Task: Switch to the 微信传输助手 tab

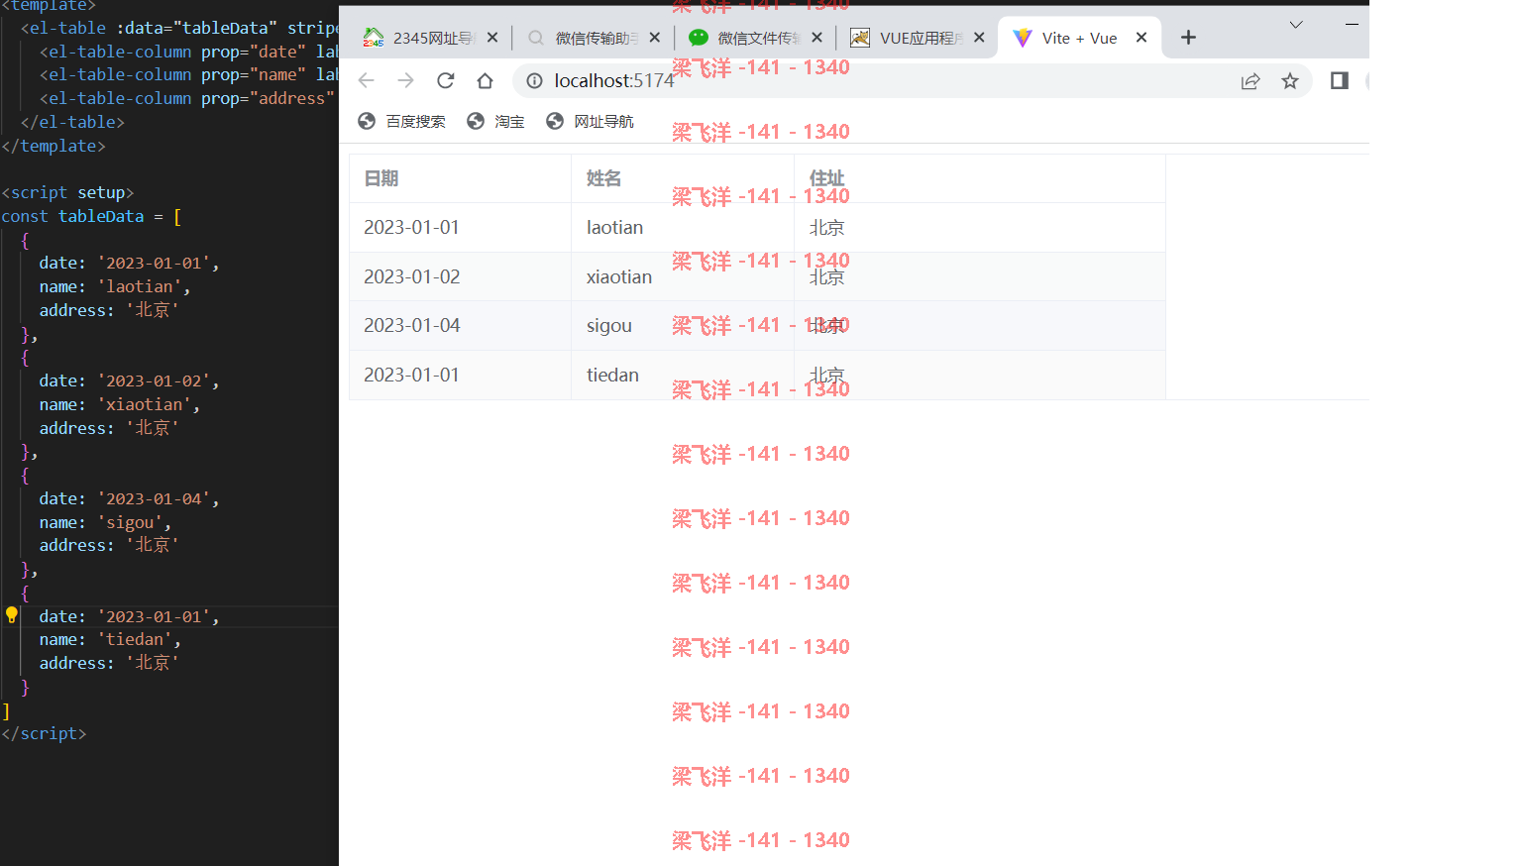Action: pos(593,38)
